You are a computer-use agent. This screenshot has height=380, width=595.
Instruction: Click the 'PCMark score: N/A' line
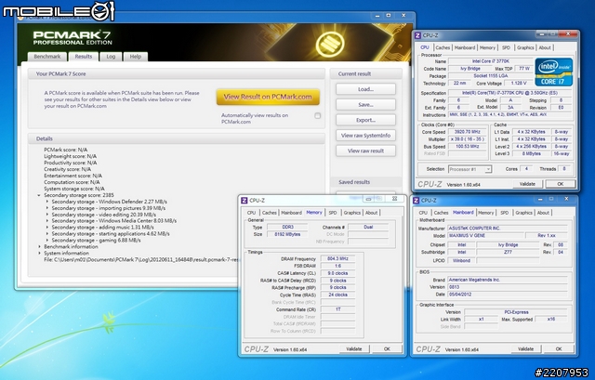[66, 150]
